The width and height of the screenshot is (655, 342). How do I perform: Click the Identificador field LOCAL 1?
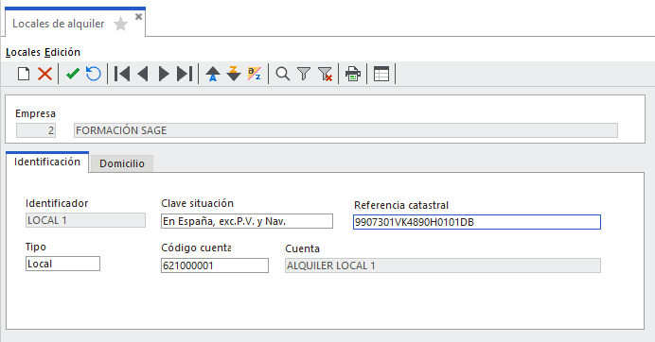(x=85, y=220)
